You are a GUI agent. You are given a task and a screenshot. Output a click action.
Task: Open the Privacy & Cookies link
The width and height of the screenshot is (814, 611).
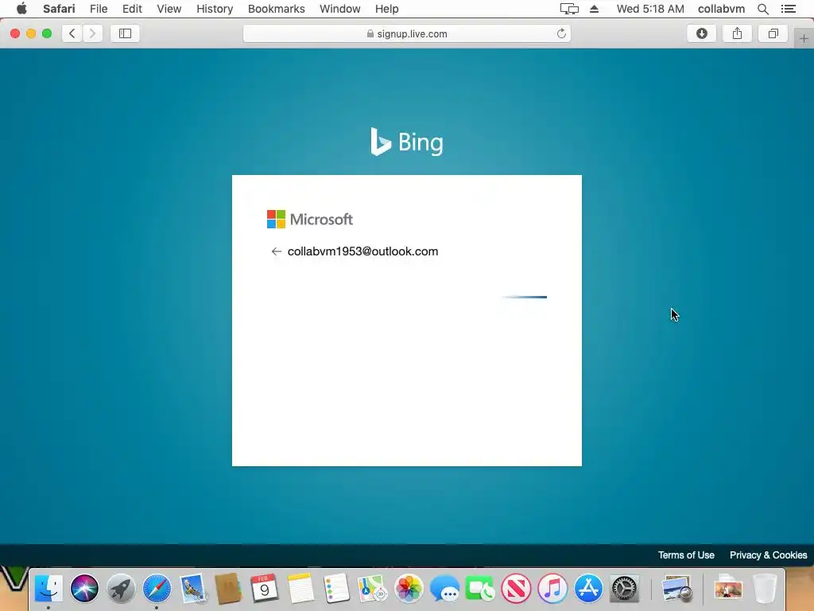(x=769, y=555)
